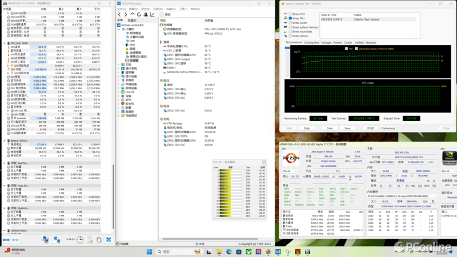The image size is (457, 257).
Task: Click the AIDA64 '64' taskbar icon
Action: (x=278, y=251)
